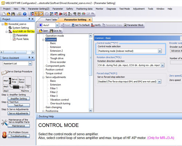Open Parameter Block

coord(134,25)
